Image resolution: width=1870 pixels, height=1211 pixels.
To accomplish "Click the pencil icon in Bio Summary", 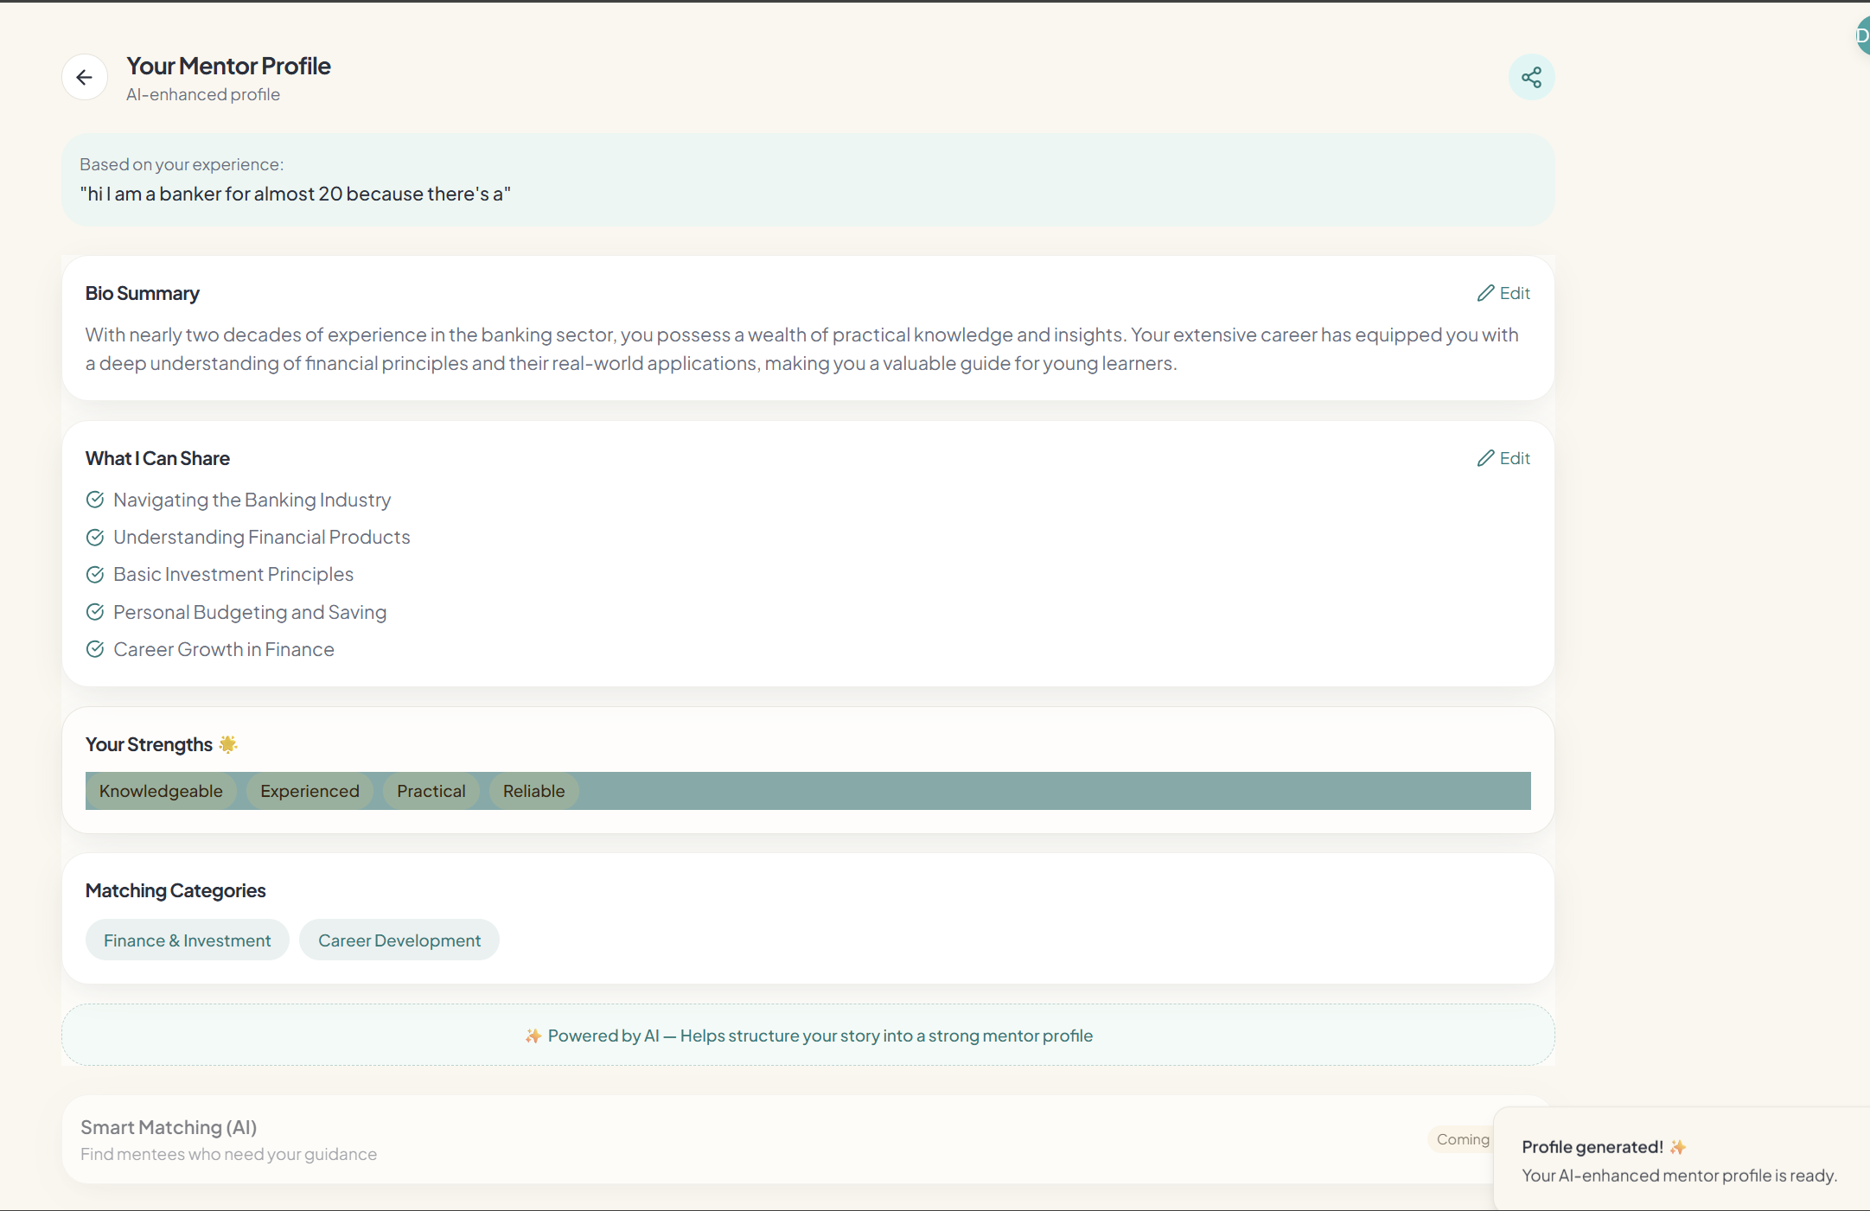I will 1485,294.
